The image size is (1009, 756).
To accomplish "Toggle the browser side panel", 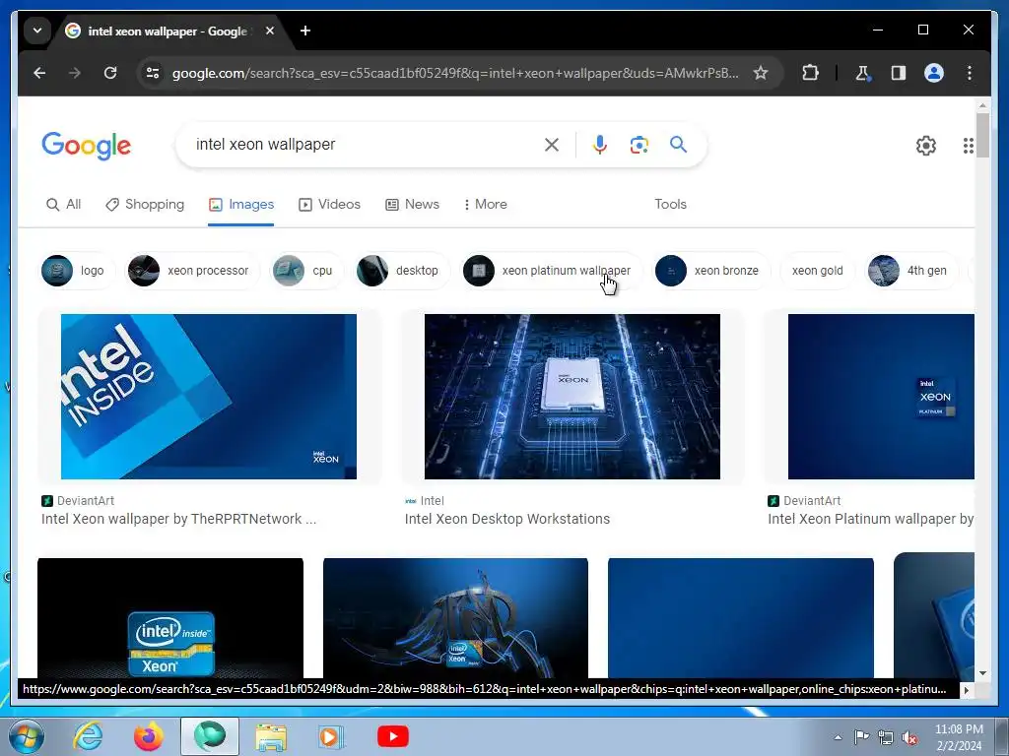I will point(899,73).
